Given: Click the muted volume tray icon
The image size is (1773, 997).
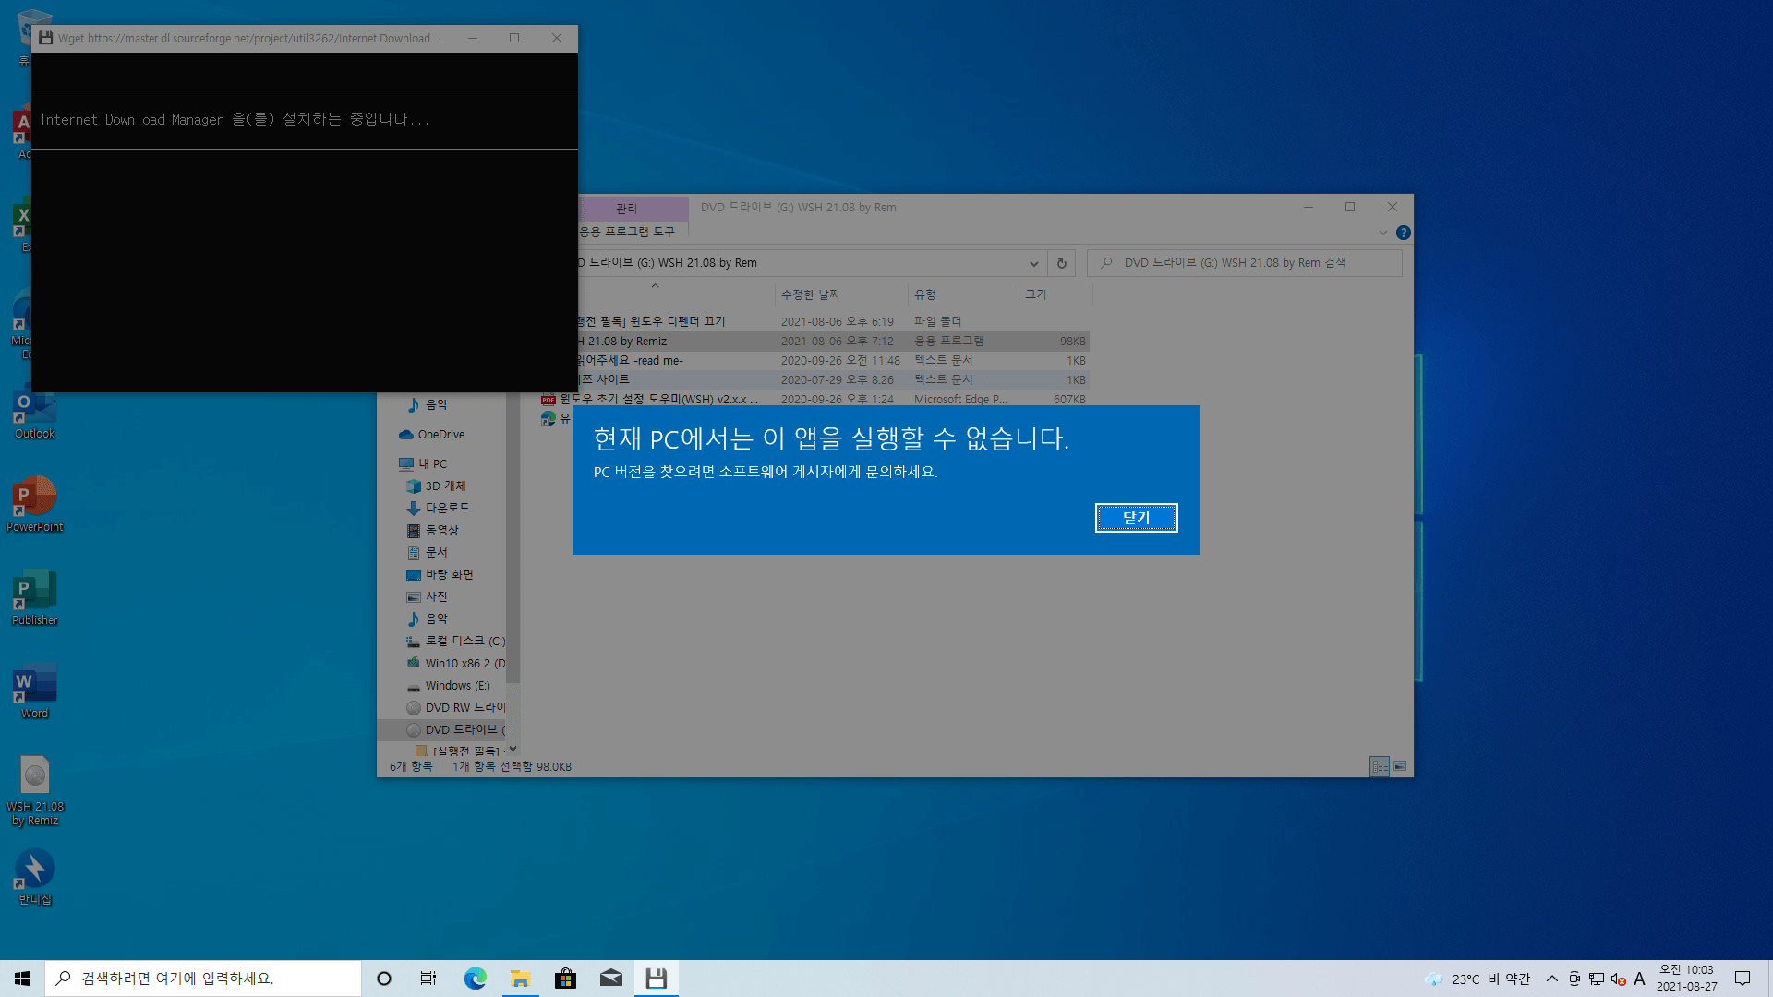Looking at the screenshot, I should pyautogui.click(x=1618, y=979).
